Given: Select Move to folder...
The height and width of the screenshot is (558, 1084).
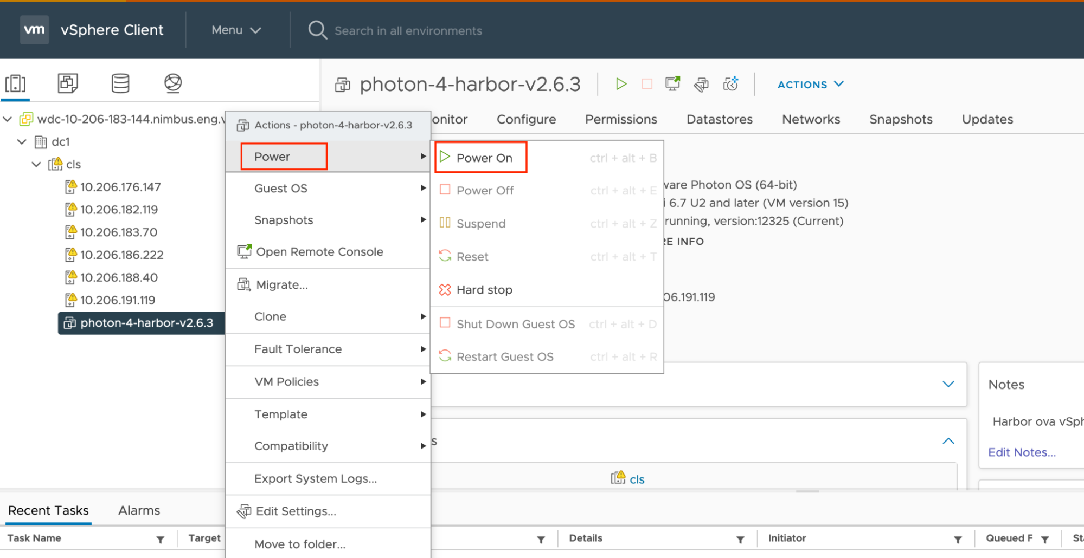Looking at the screenshot, I should click(328, 544).
